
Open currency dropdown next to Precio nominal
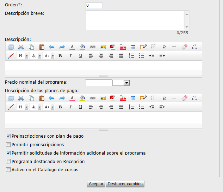click(x=126, y=83)
